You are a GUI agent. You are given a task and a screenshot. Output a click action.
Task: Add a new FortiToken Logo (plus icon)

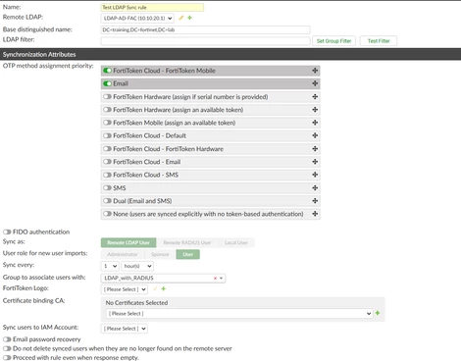tap(164, 288)
